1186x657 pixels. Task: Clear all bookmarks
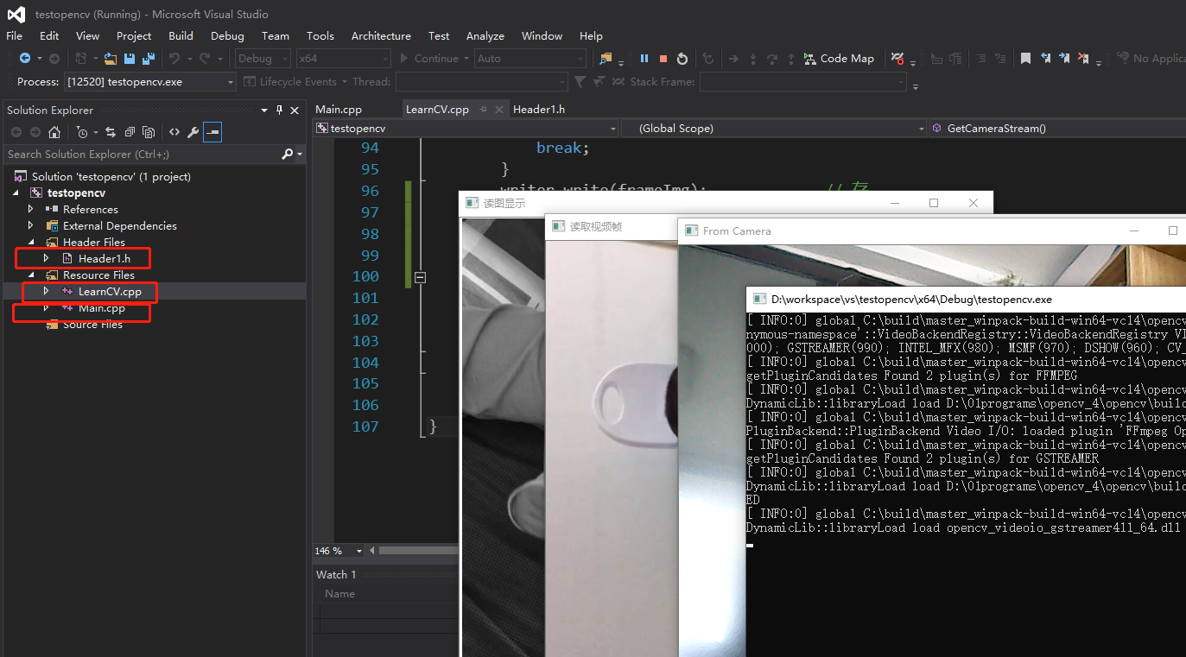pos(1084,59)
